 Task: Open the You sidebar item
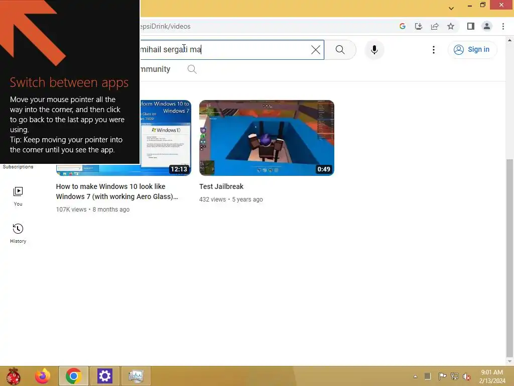point(18,197)
